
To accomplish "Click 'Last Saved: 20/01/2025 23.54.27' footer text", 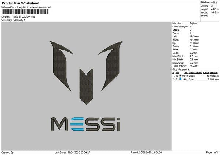I will coord(72,152).
